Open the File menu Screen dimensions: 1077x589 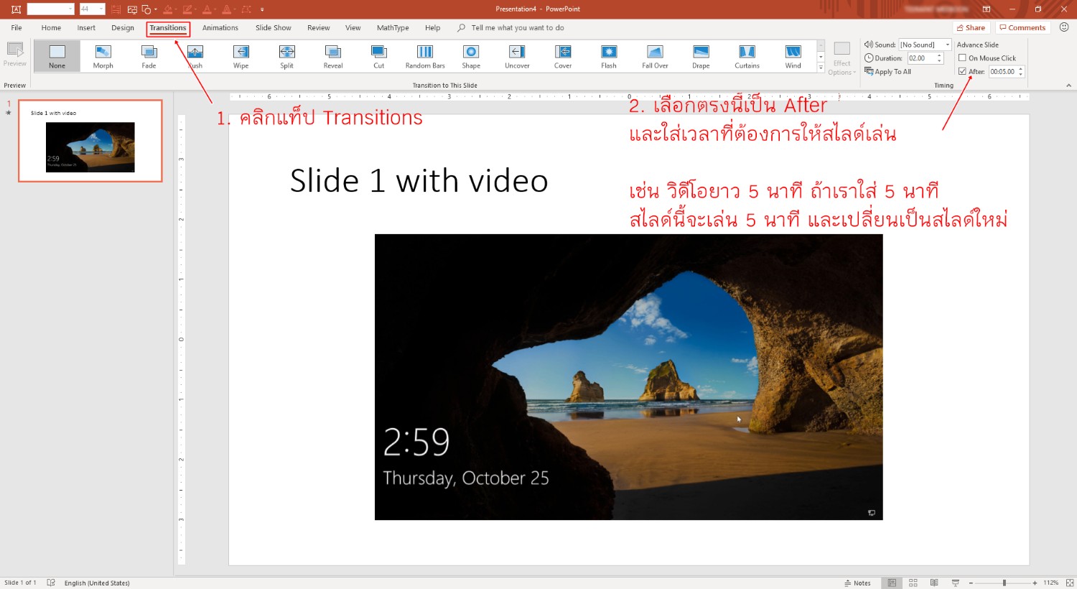(x=17, y=28)
